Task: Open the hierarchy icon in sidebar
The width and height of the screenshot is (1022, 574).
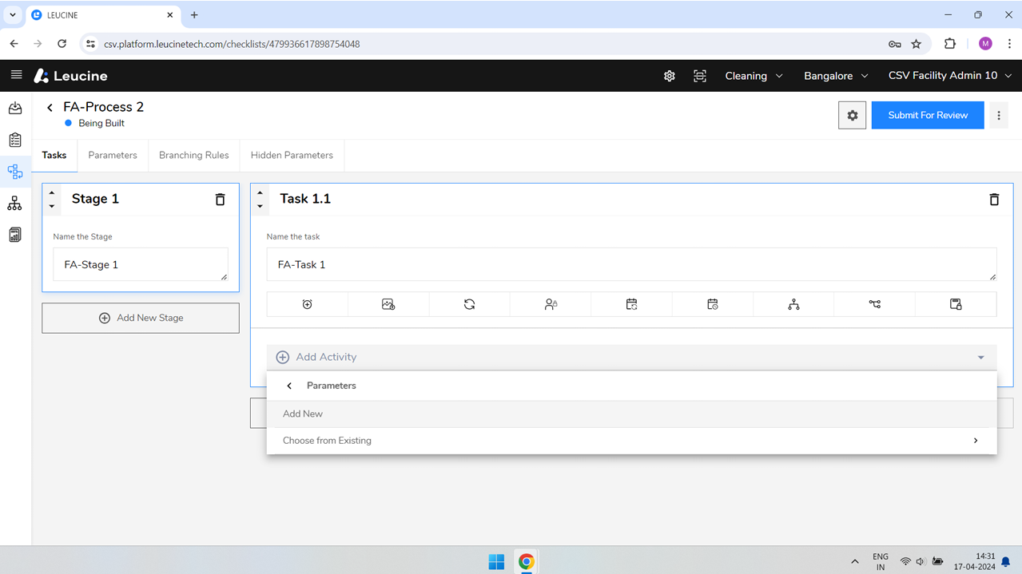Action: coord(15,204)
